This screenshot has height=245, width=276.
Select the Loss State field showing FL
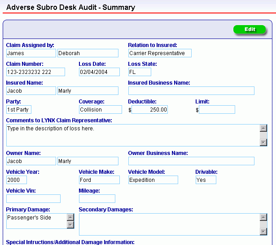click(140, 72)
